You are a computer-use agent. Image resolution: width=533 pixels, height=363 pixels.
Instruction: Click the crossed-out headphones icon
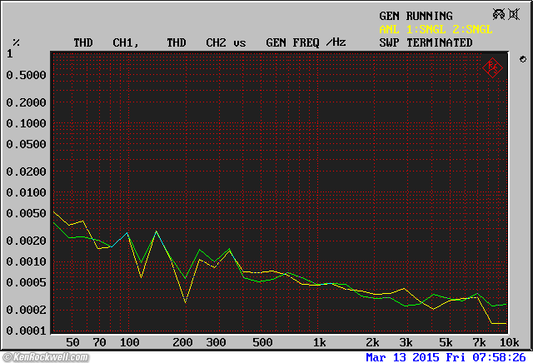(500, 14)
